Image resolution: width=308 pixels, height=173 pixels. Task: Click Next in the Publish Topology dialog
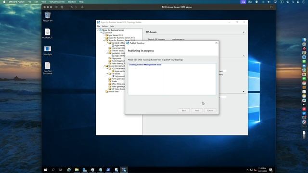coord(197,111)
